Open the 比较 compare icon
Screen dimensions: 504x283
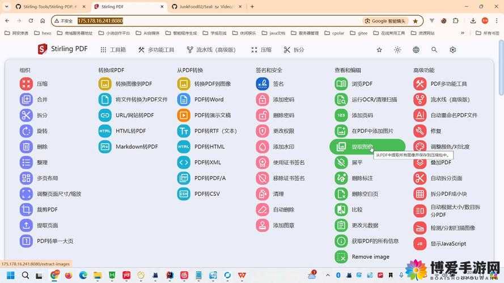coord(341,209)
